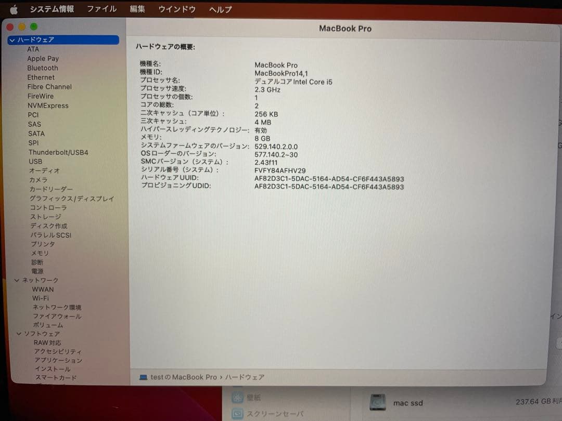Open the ファイル menu

[x=101, y=9]
